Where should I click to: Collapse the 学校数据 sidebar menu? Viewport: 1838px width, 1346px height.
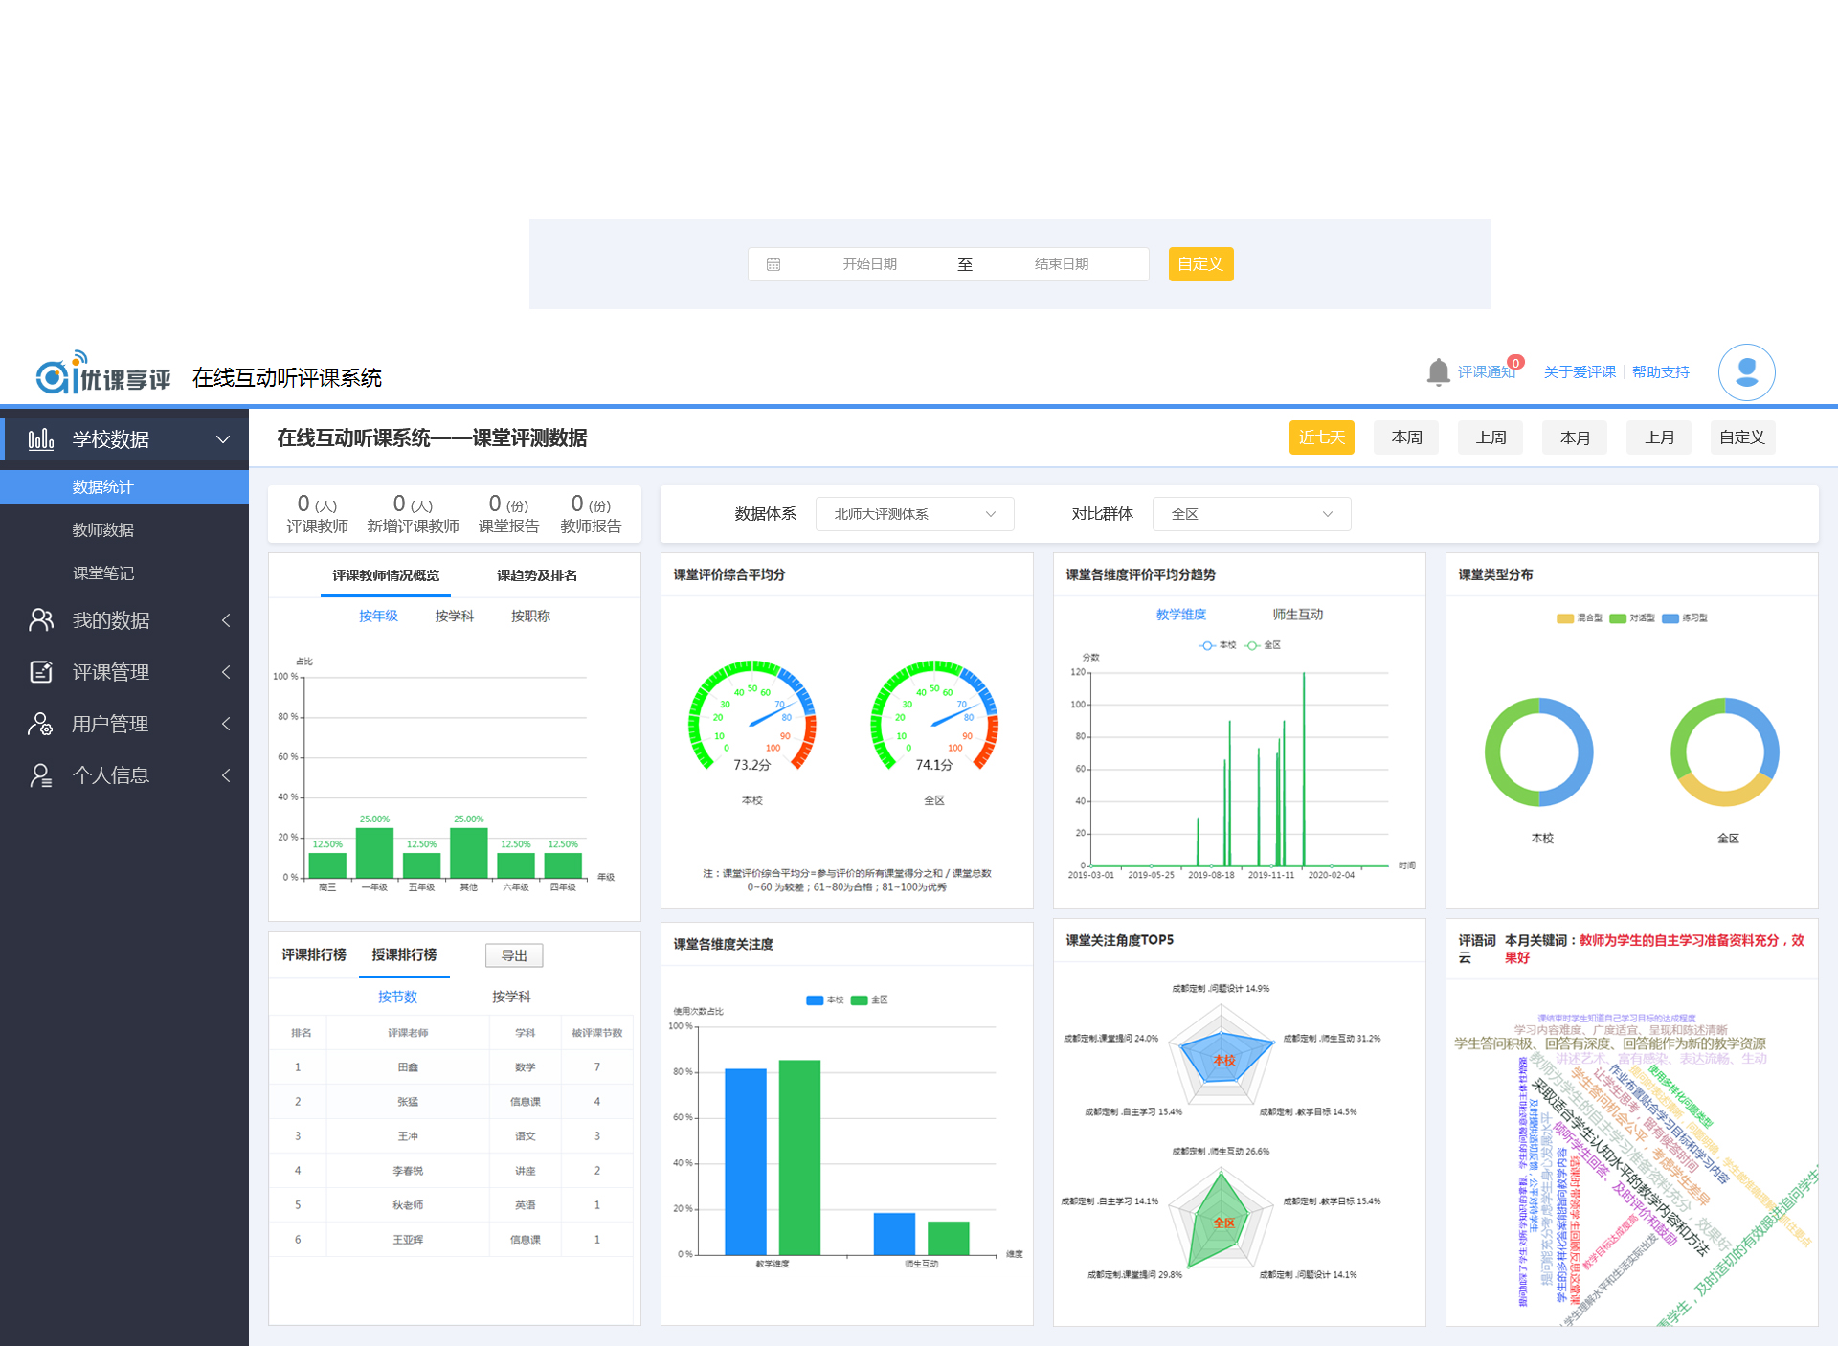coord(223,439)
